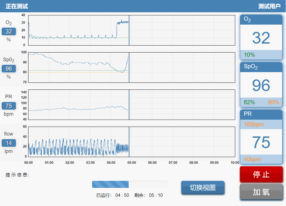Screen dimensions: 286x206
Task: Click the striped test progress bar
Action: (129, 184)
